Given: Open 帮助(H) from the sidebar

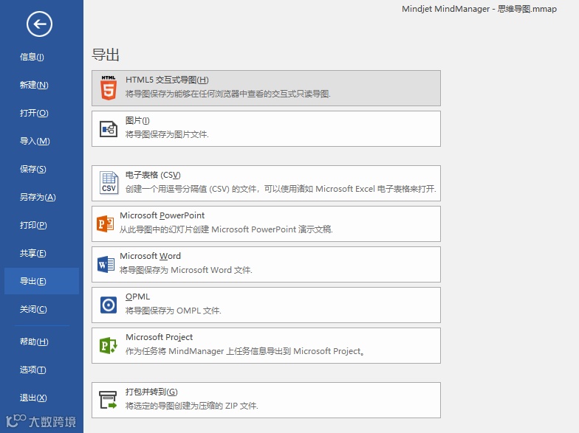Looking at the screenshot, I should coord(34,342).
